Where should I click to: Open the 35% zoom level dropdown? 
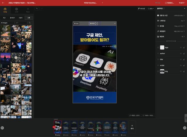pyautogui.click(x=151, y=8)
